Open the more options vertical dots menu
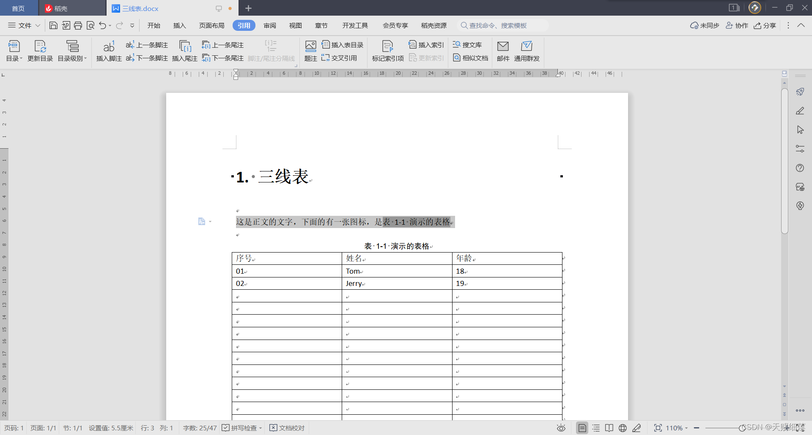The image size is (812, 435). click(x=788, y=25)
